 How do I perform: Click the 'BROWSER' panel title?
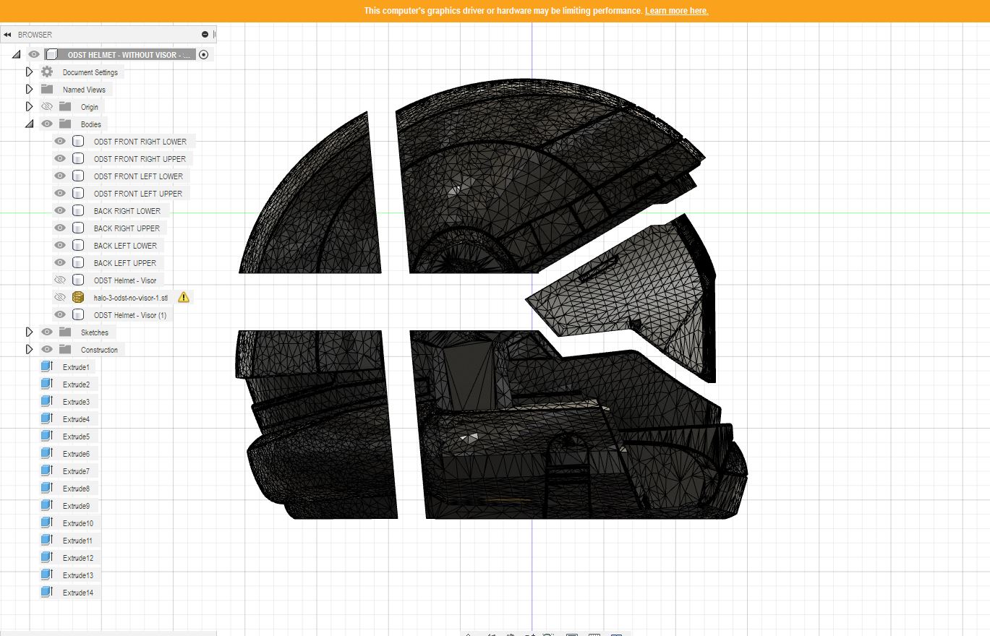[35, 35]
